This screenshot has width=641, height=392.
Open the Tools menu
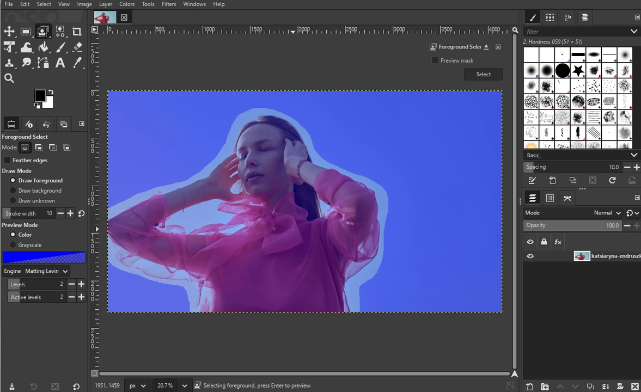(148, 4)
